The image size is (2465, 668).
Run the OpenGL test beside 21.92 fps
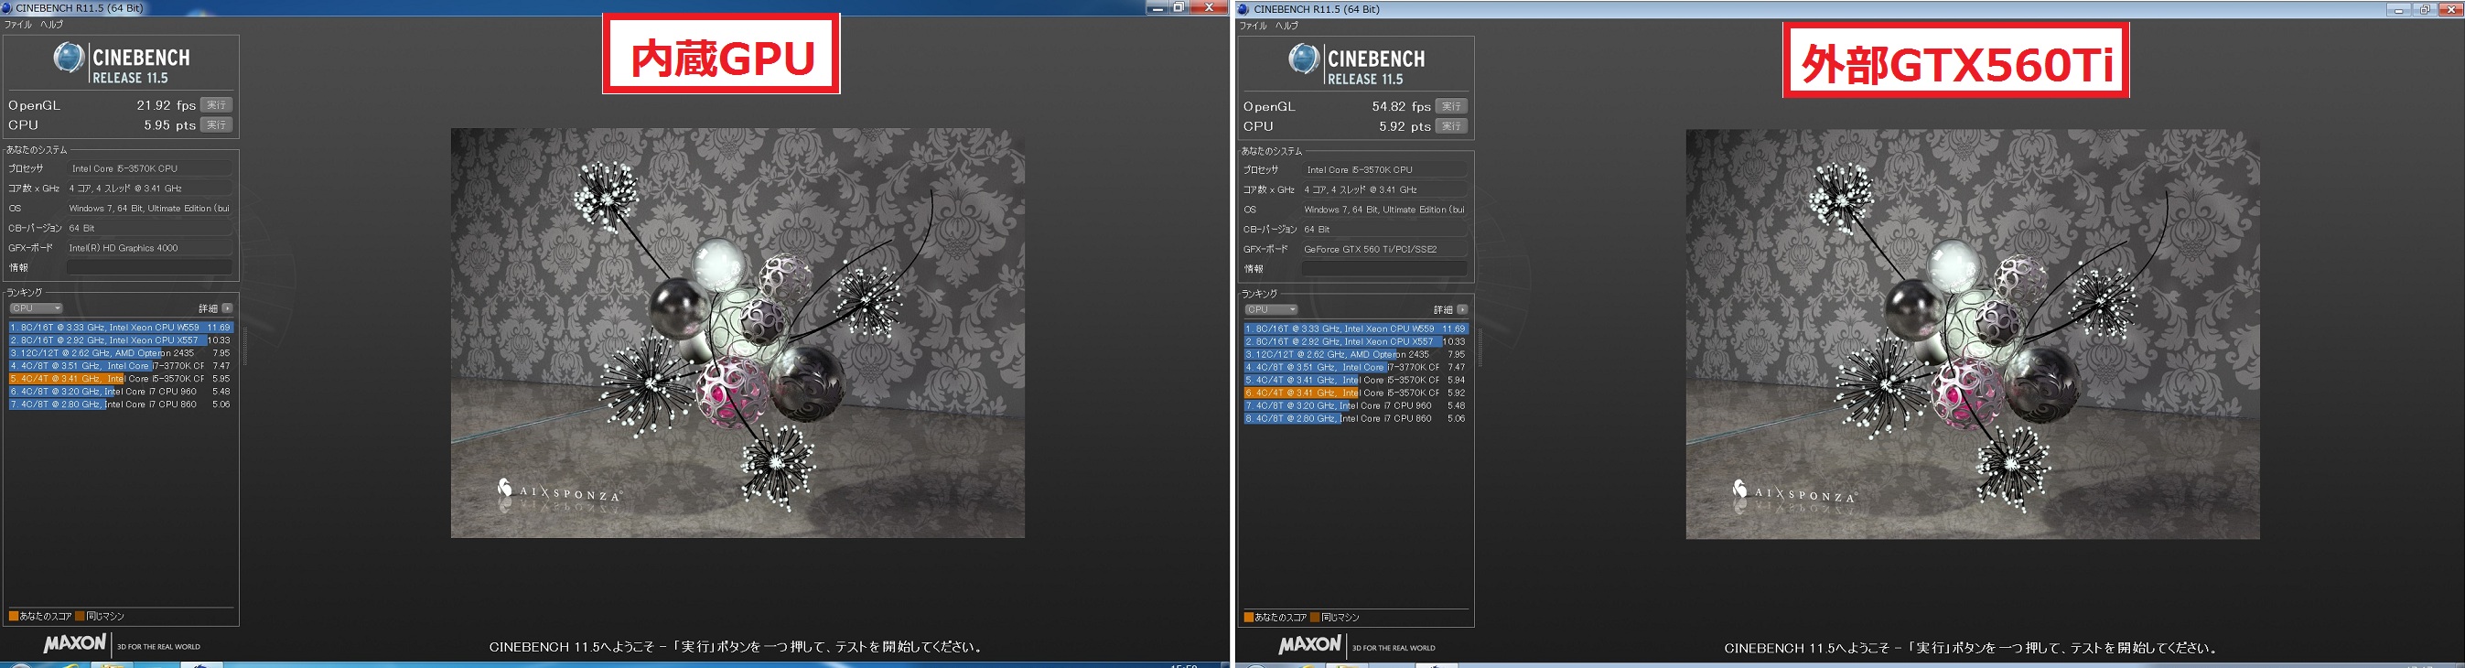pyautogui.click(x=216, y=105)
